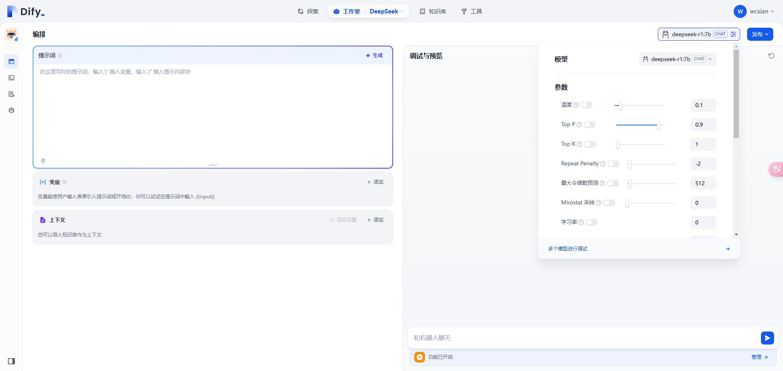The height and width of the screenshot is (371, 783).
Task: Click the Top P value field showing 0.9
Action: [x=703, y=125]
